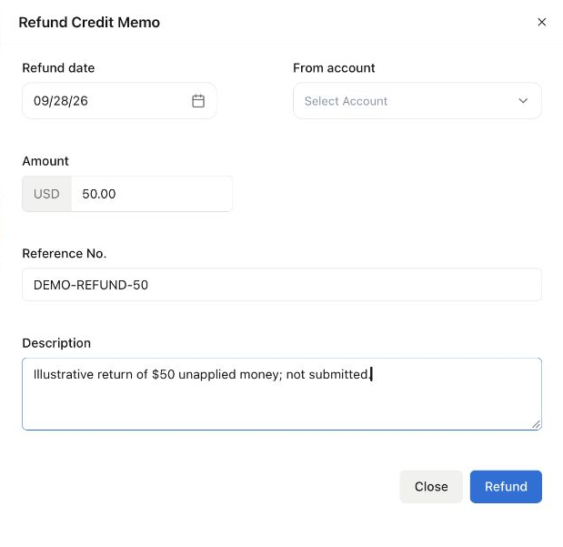Click the Refund date input field
563x547 pixels.
pos(119,101)
